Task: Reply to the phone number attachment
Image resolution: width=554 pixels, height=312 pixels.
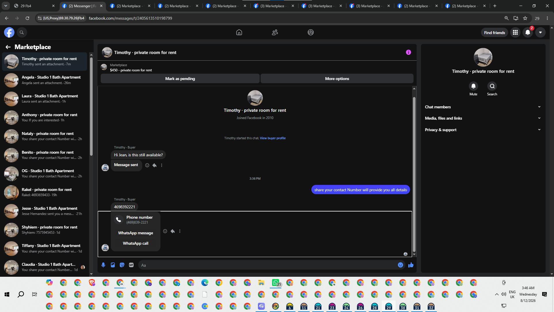Action: tap(173, 231)
